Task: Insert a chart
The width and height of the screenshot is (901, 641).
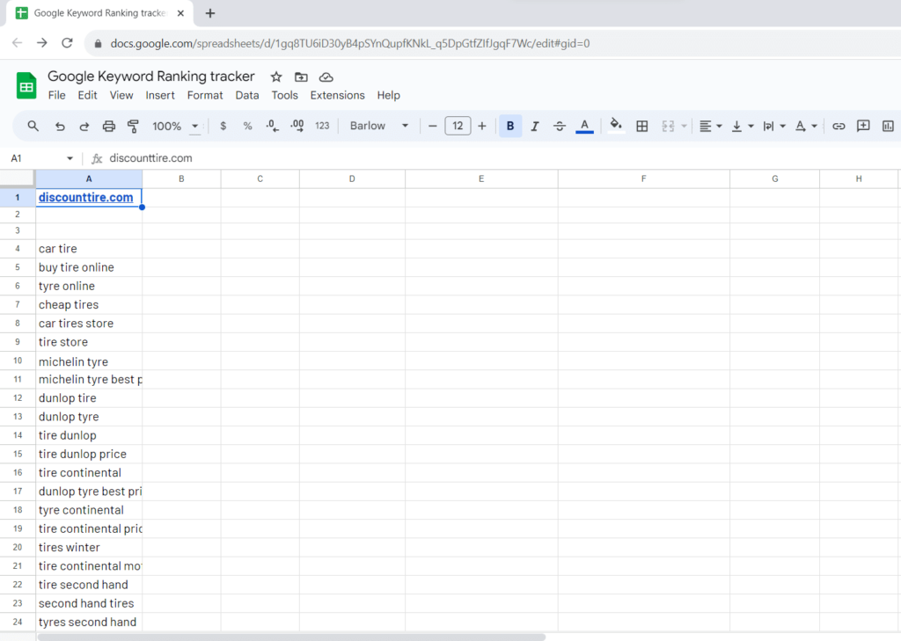Action: pos(888,126)
